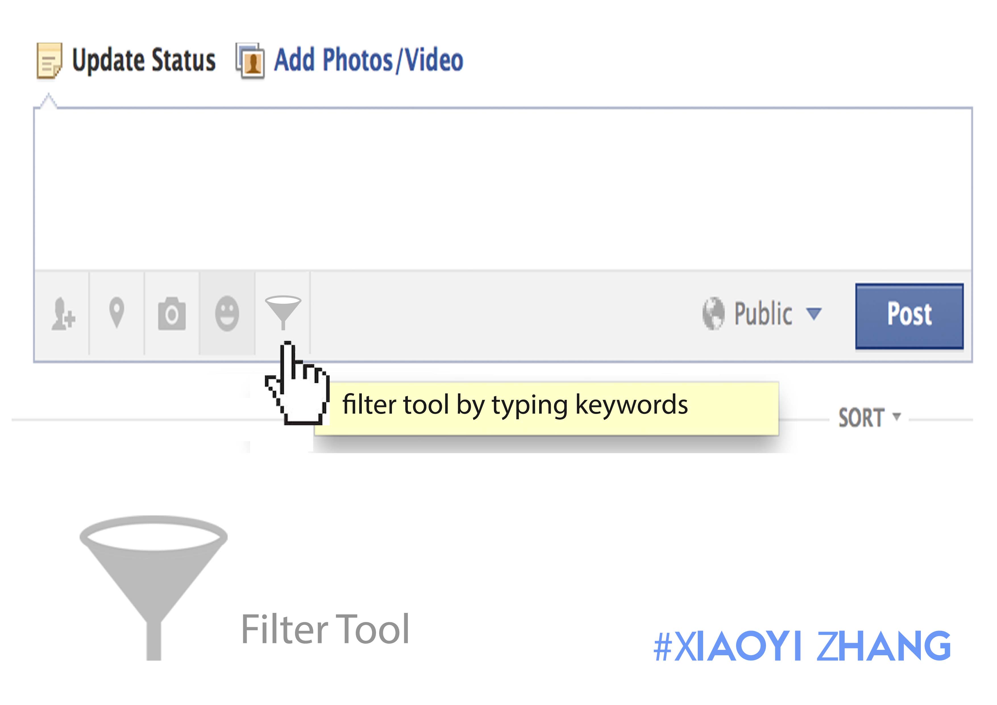The width and height of the screenshot is (997, 705).
Task: Click inside the status text box
Action: [x=503, y=189]
